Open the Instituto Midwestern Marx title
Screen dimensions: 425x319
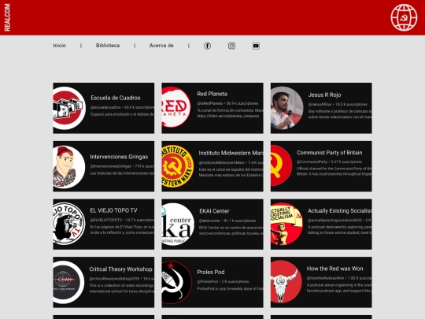pos(231,153)
